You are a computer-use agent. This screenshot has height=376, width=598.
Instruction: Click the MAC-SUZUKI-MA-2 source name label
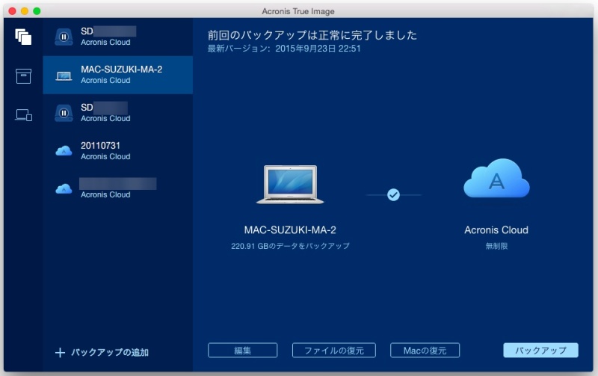click(290, 230)
